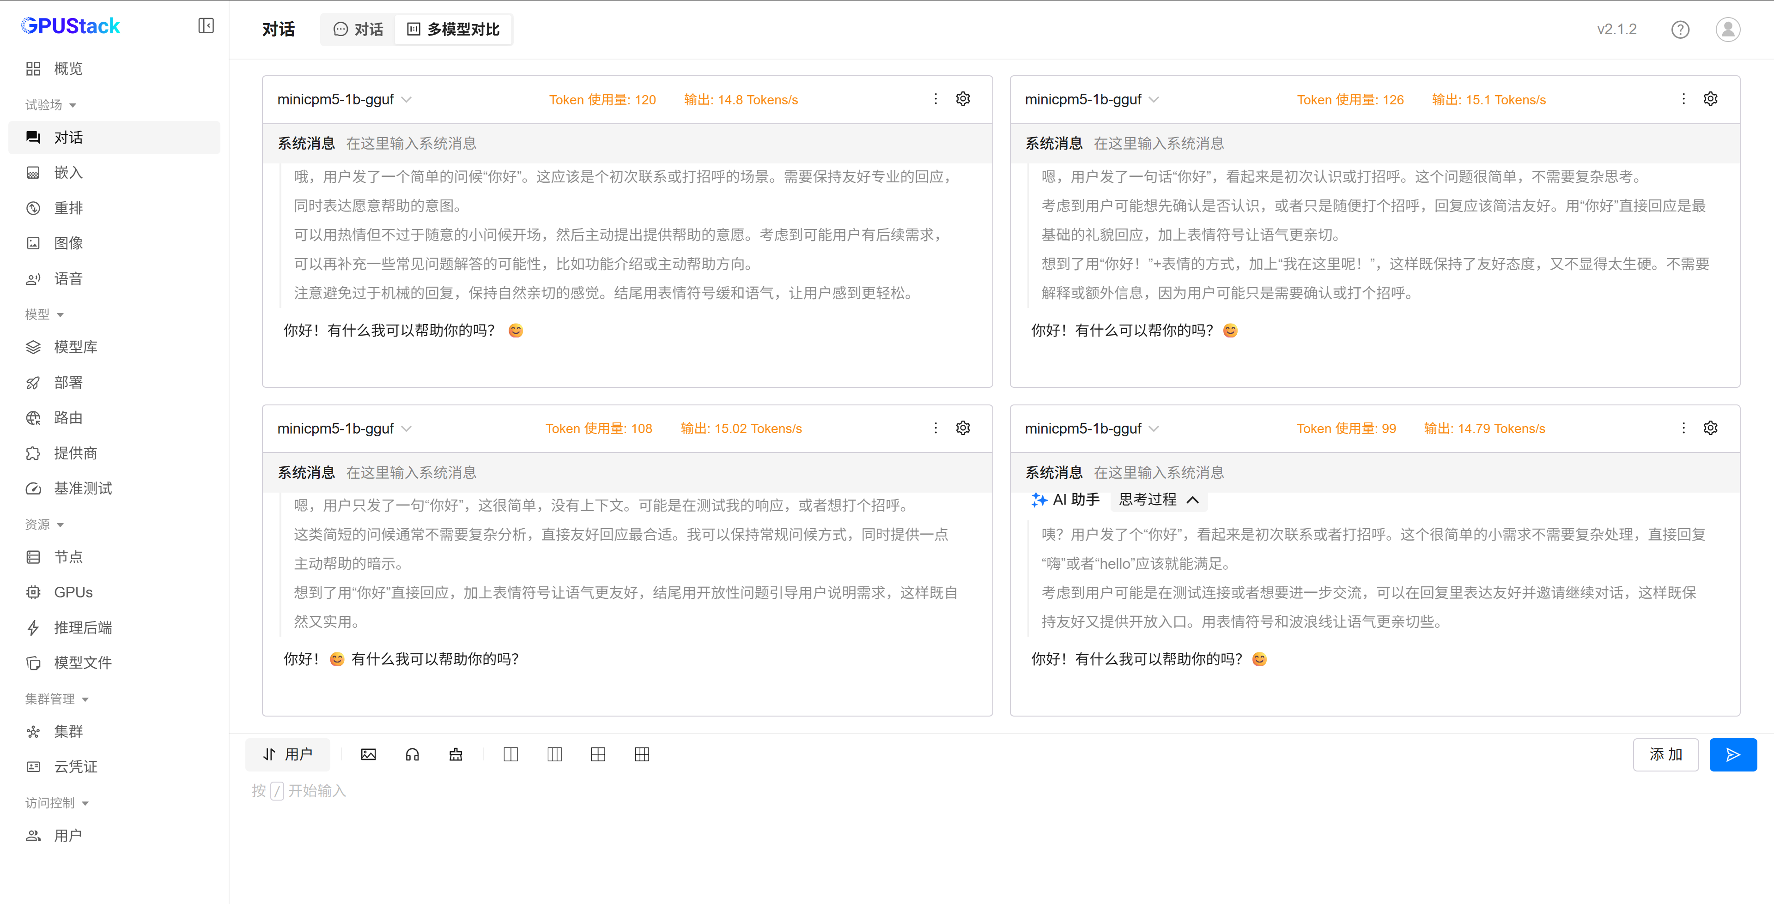Open 部署 in the sidebar
The width and height of the screenshot is (1774, 904).
(114, 383)
